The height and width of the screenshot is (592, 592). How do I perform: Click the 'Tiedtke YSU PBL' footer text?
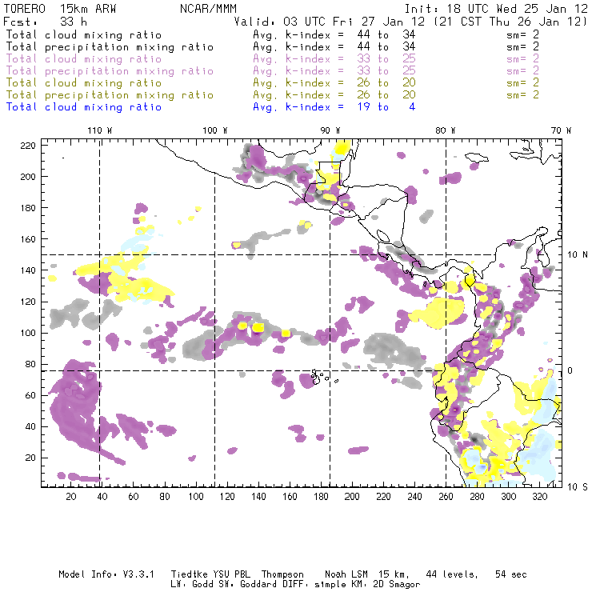click(210, 574)
